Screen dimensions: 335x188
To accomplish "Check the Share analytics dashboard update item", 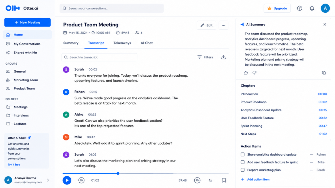I will tap(242, 154).
